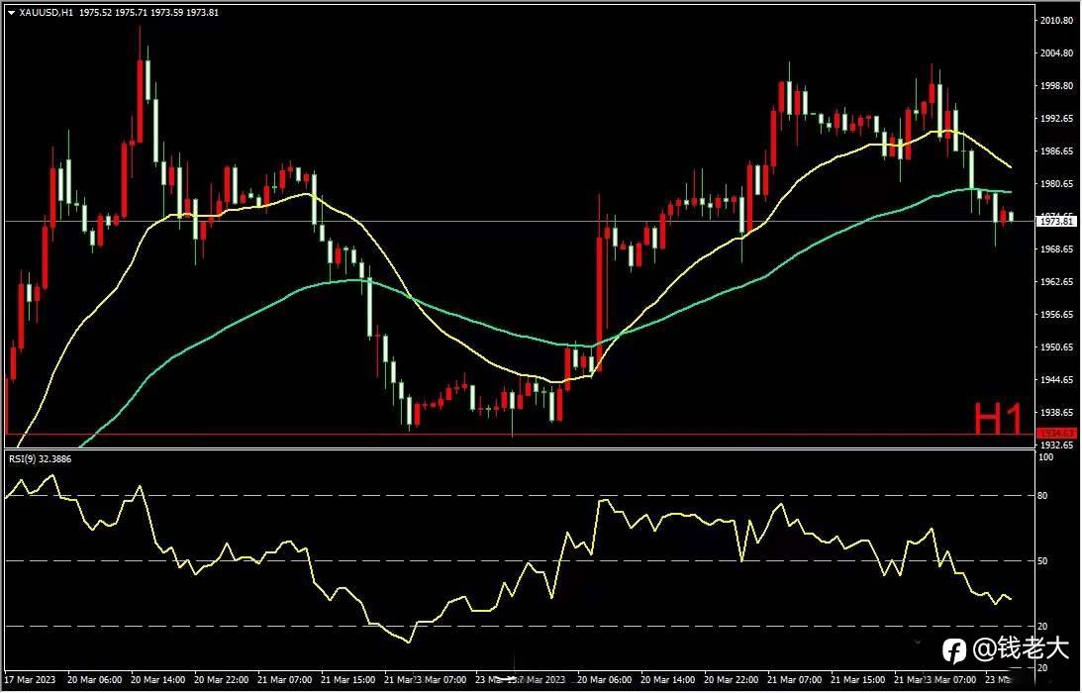The height and width of the screenshot is (693, 1082).
Task: Open the dropdown triangle beside XAUUSD,H1
Action: click(x=11, y=13)
